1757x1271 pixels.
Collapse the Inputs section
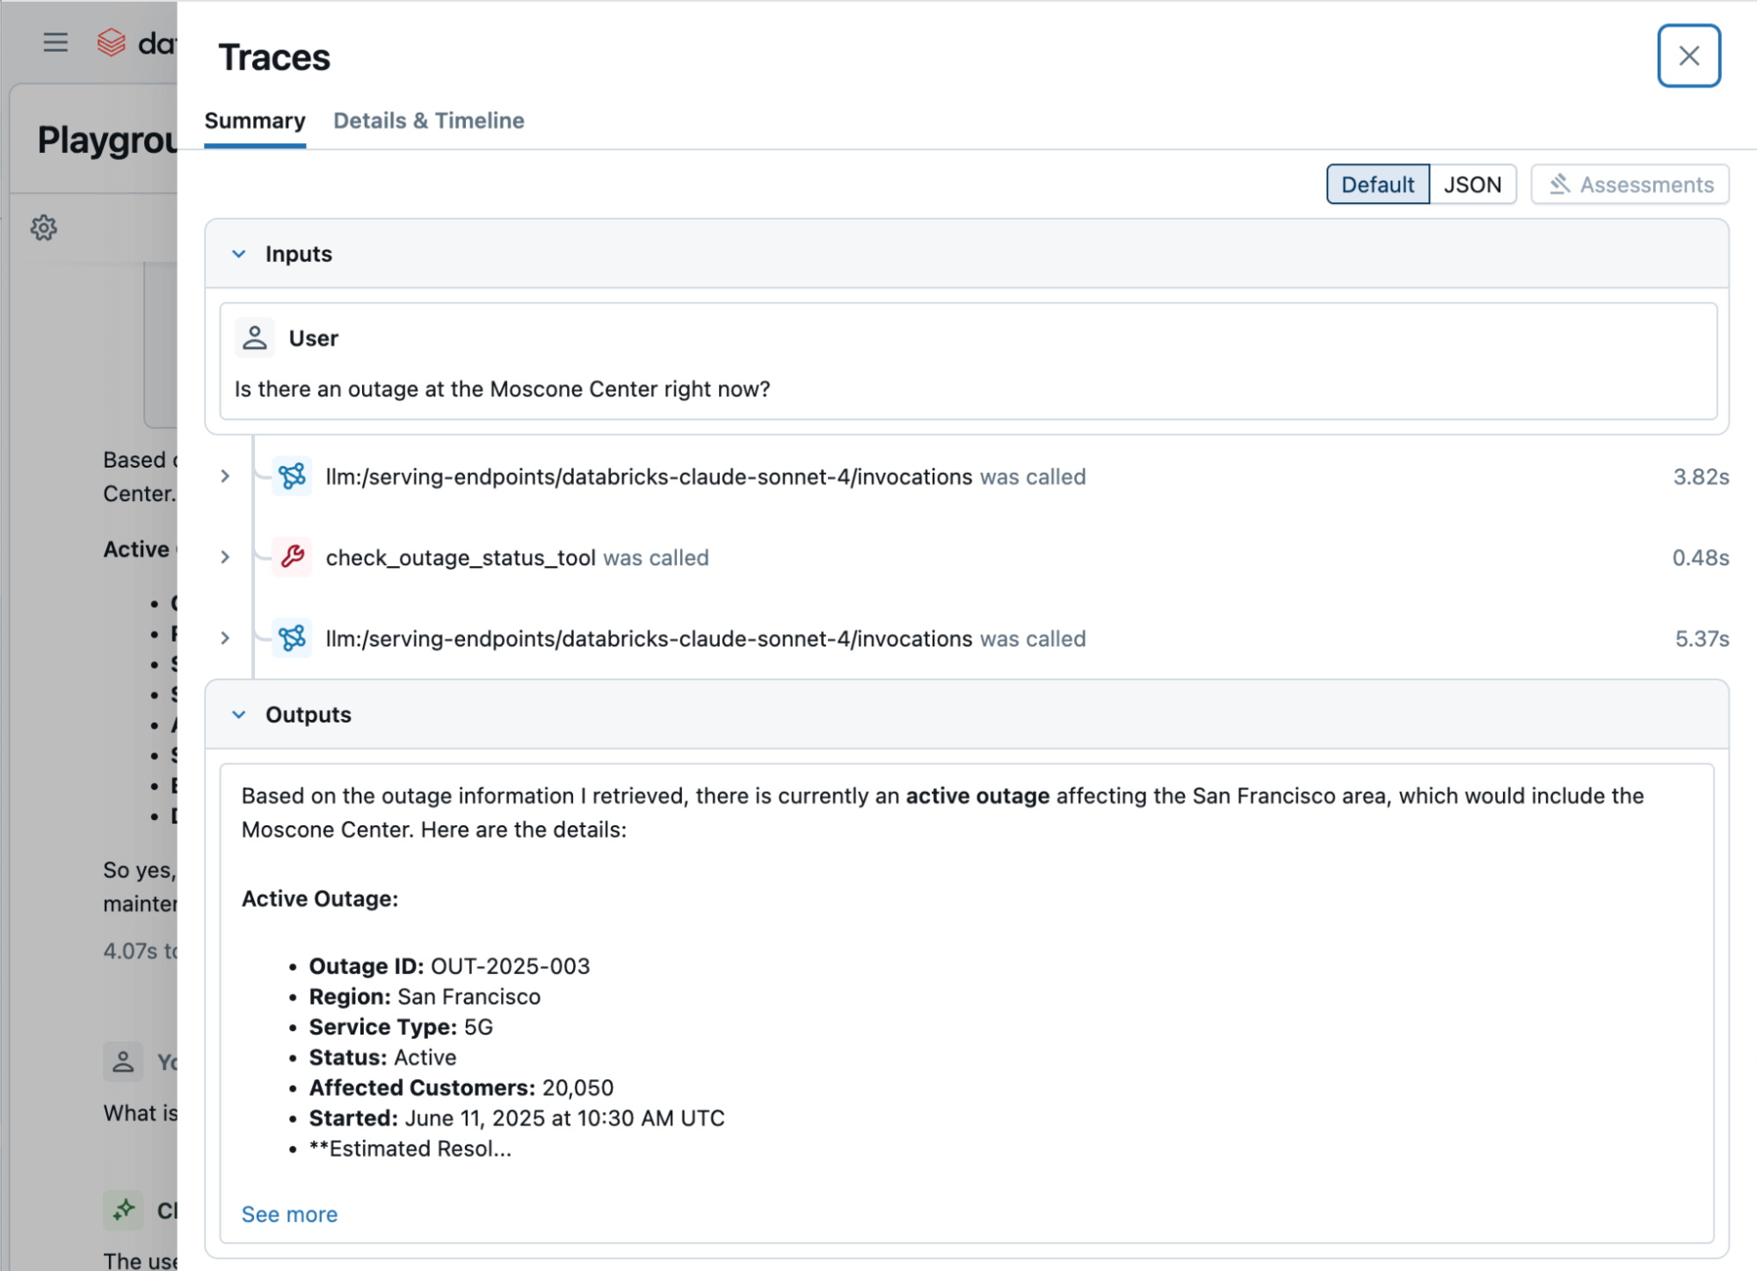click(239, 254)
